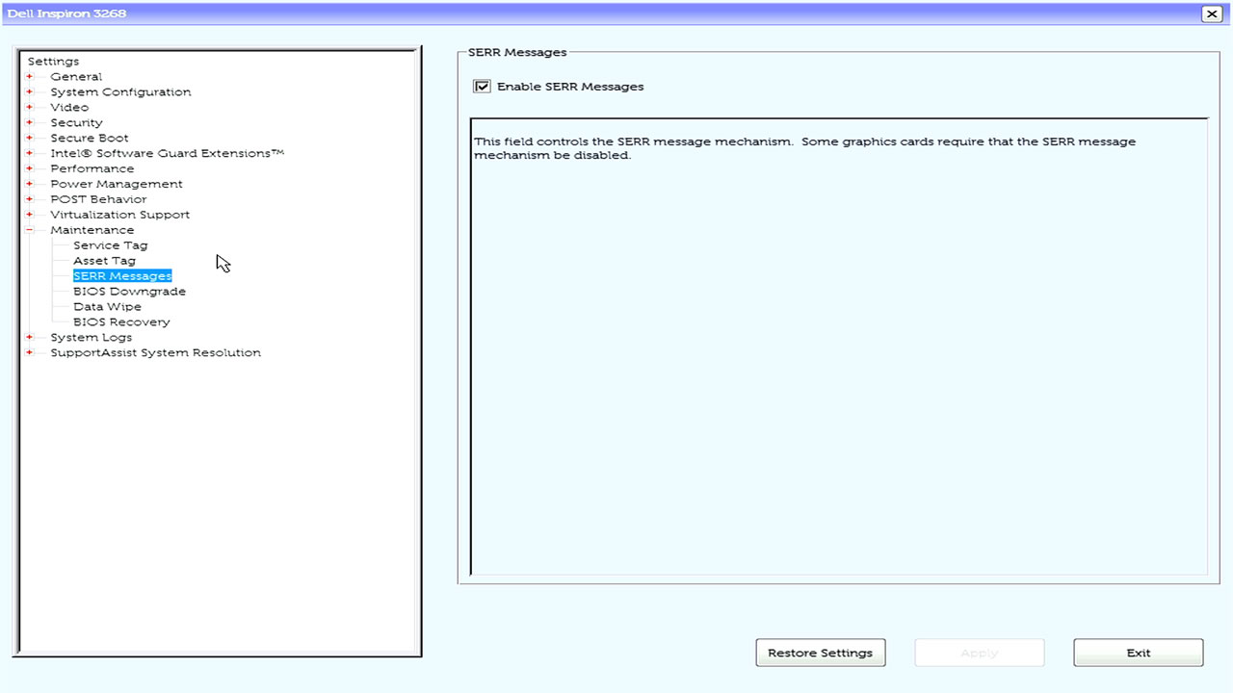Expand the Performance section plus icon
The height and width of the screenshot is (693, 1233).
30,169
